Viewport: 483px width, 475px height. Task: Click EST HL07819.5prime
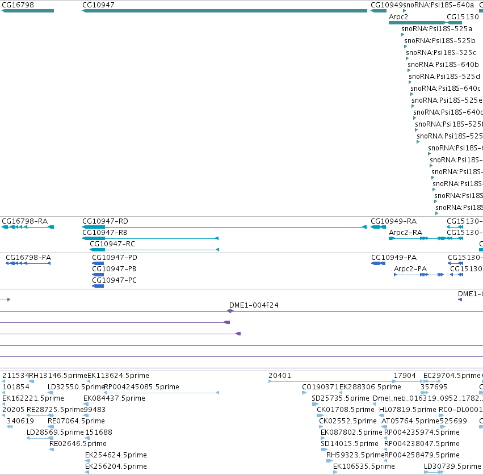[x=408, y=410]
